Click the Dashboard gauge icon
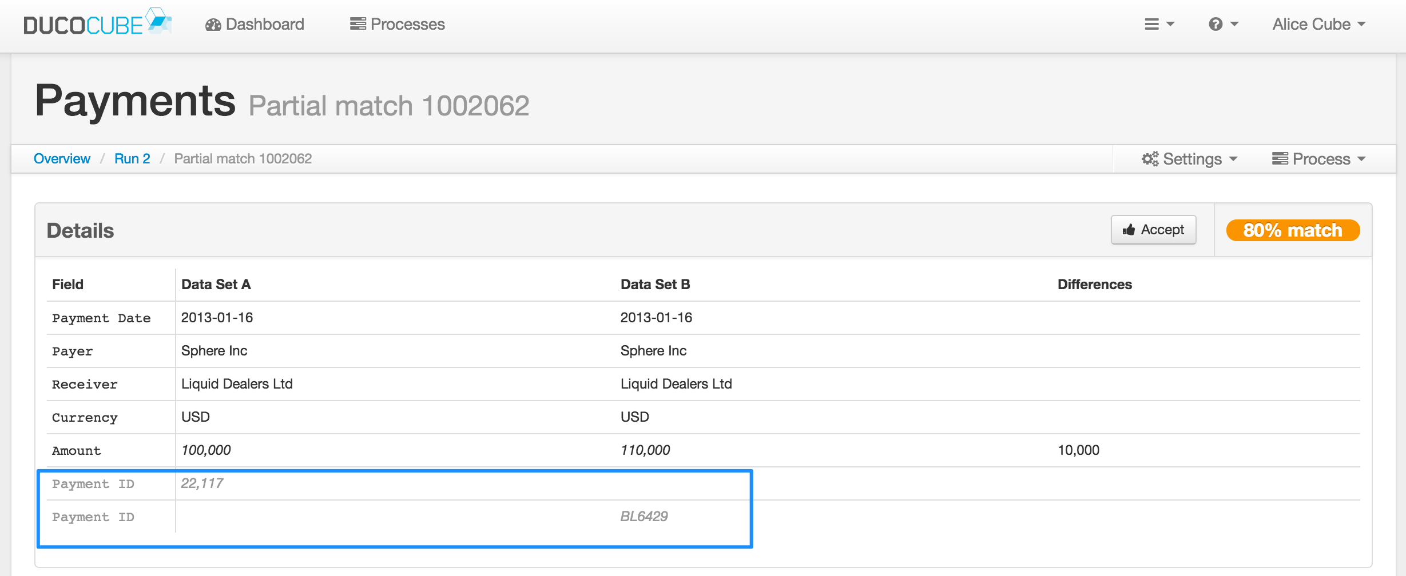This screenshot has height=576, width=1406. pyautogui.click(x=213, y=25)
